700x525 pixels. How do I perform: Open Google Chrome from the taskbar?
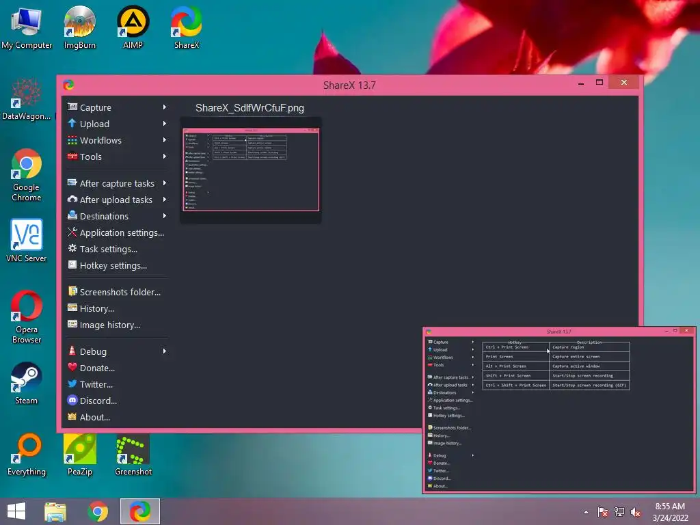tap(98, 511)
